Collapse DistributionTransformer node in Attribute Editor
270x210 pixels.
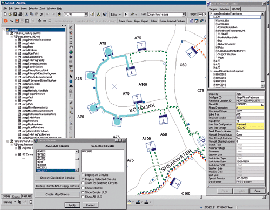211,13
